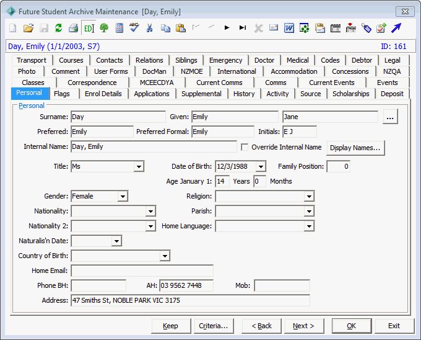
Task: Click the Mob phone field
Action: pyautogui.click(x=282, y=285)
